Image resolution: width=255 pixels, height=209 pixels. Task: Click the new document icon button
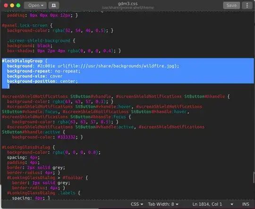(54, 5)
